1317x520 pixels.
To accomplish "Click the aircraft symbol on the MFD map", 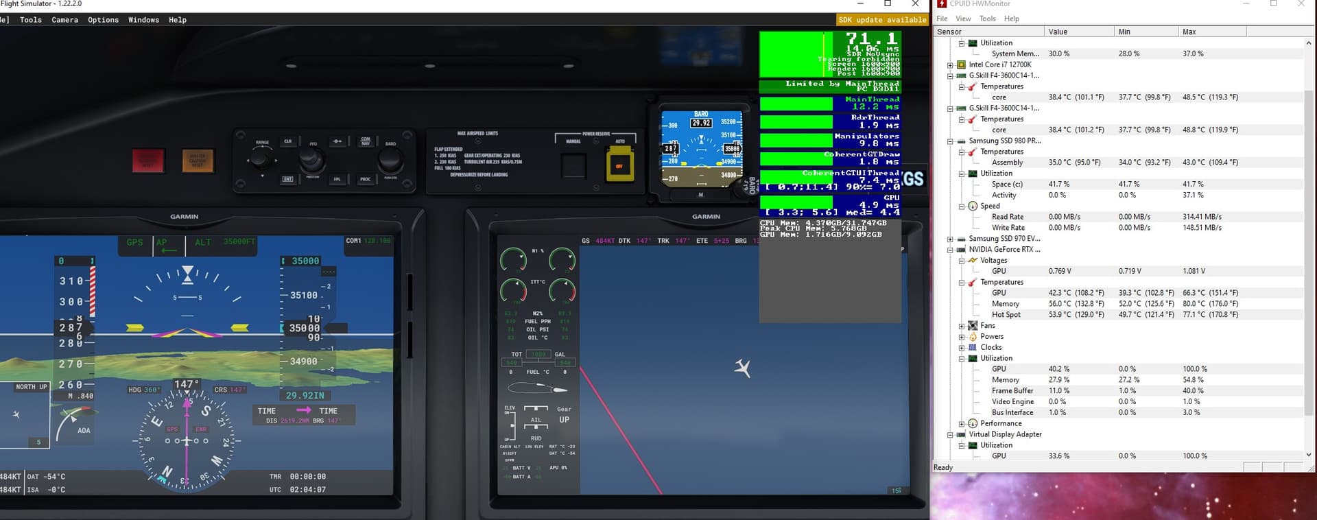I will click(x=743, y=368).
